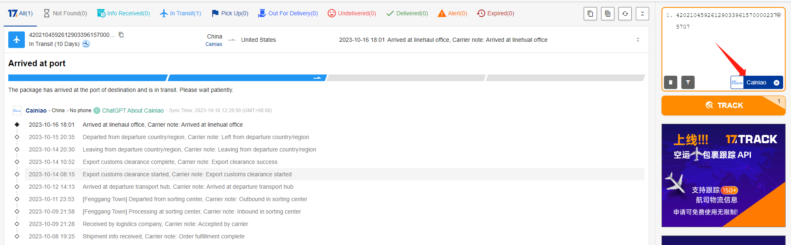Select the Processing at sorting center event
Screen dimensions: 791x245
click(334, 211)
